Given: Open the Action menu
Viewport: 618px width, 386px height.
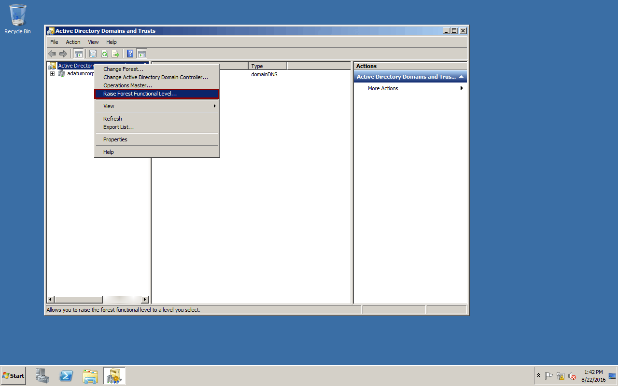Looking at the screenshot, I should coord(73,42).
